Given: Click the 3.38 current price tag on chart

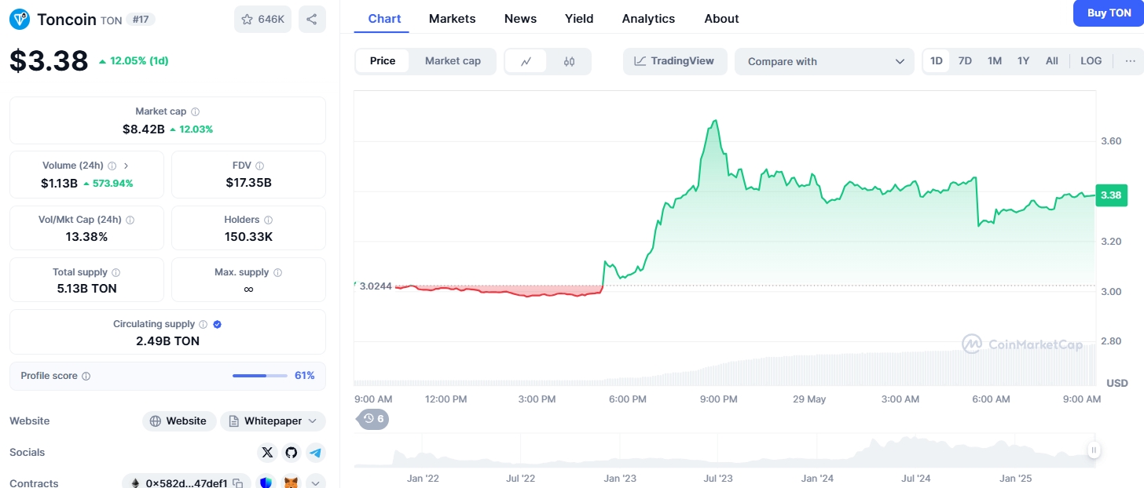Looking at the screenshot, I should (x=1111, y=195).
